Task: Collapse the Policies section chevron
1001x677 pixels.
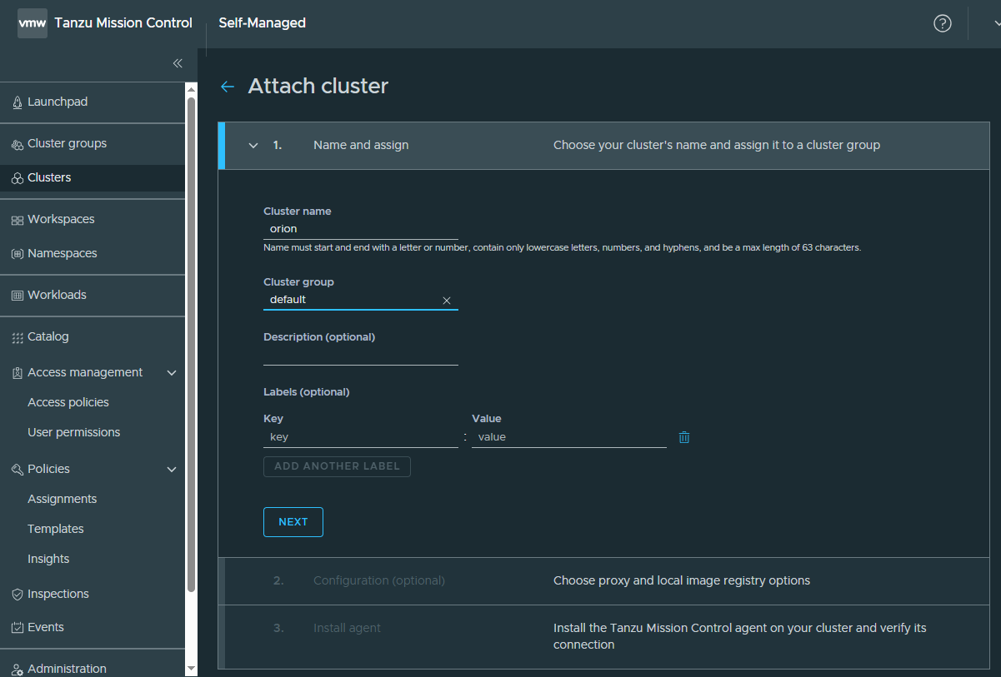Action: pos(172,470)
